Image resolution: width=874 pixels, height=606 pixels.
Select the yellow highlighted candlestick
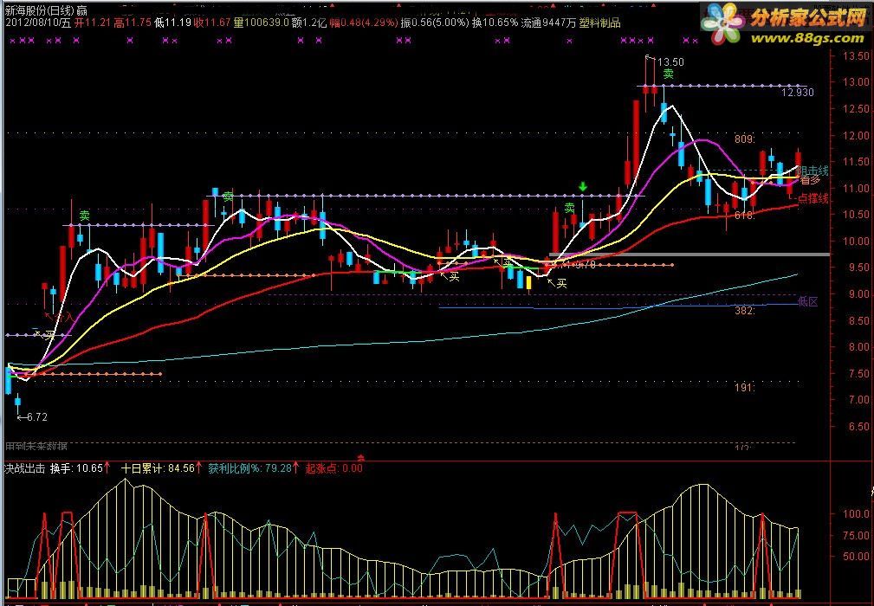click(x=528, y=282)
